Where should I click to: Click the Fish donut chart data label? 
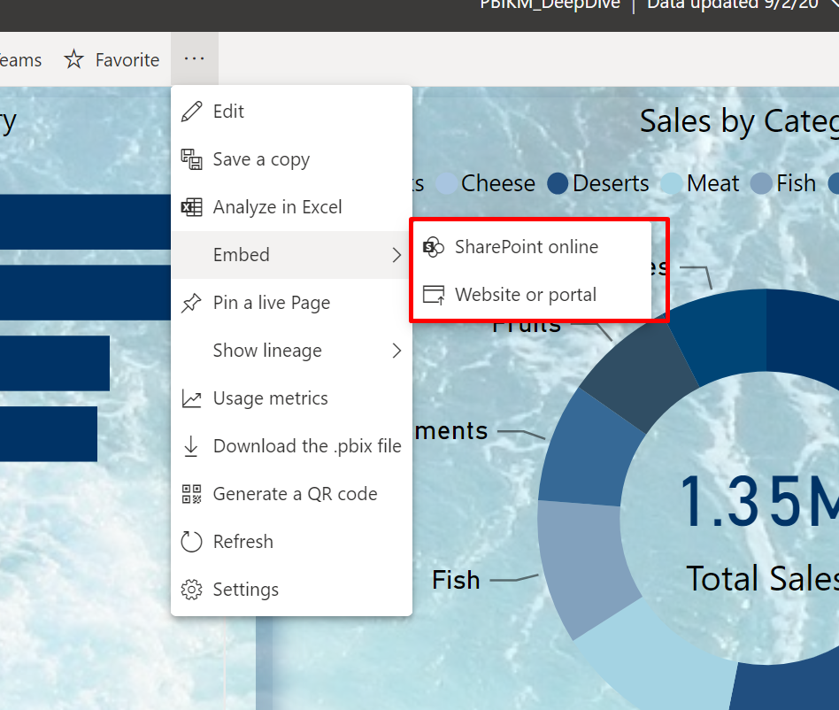point(456,580)
